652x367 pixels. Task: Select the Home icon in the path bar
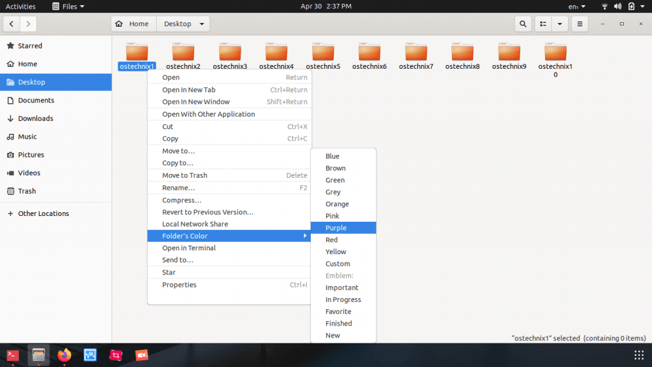pos(133,24)
